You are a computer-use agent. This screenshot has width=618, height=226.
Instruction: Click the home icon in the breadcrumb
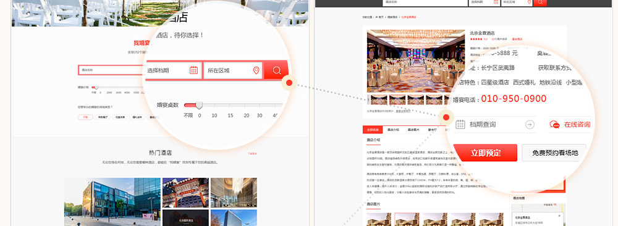376,17
